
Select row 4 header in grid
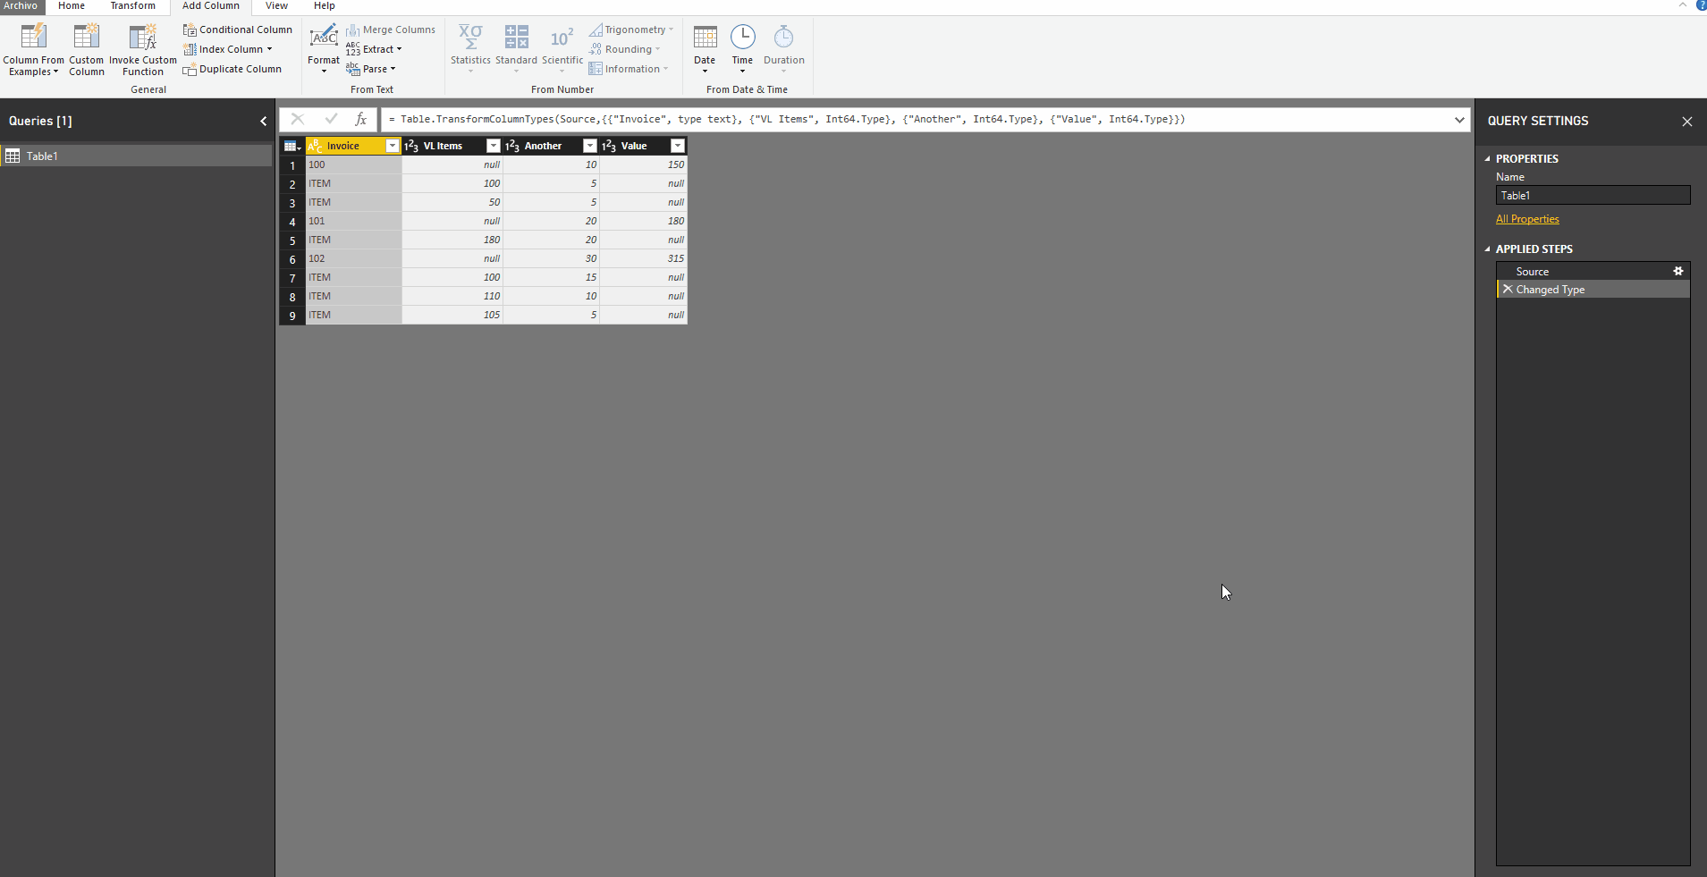pos(292,221)
